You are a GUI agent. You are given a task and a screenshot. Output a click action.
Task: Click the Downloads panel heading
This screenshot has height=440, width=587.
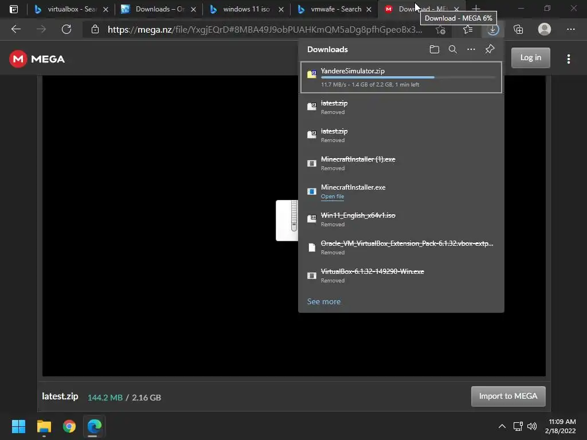(327, 49)
